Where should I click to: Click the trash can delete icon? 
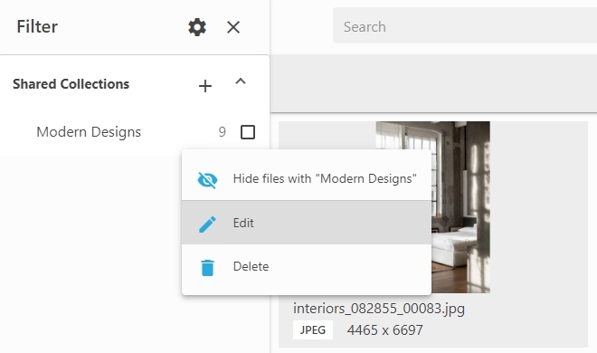click(x=207, y=268)
